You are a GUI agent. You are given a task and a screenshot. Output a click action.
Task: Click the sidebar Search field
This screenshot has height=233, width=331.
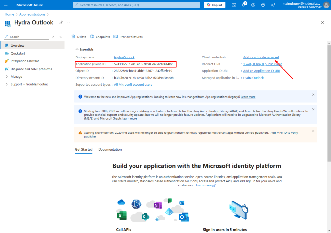pos(27,37)
